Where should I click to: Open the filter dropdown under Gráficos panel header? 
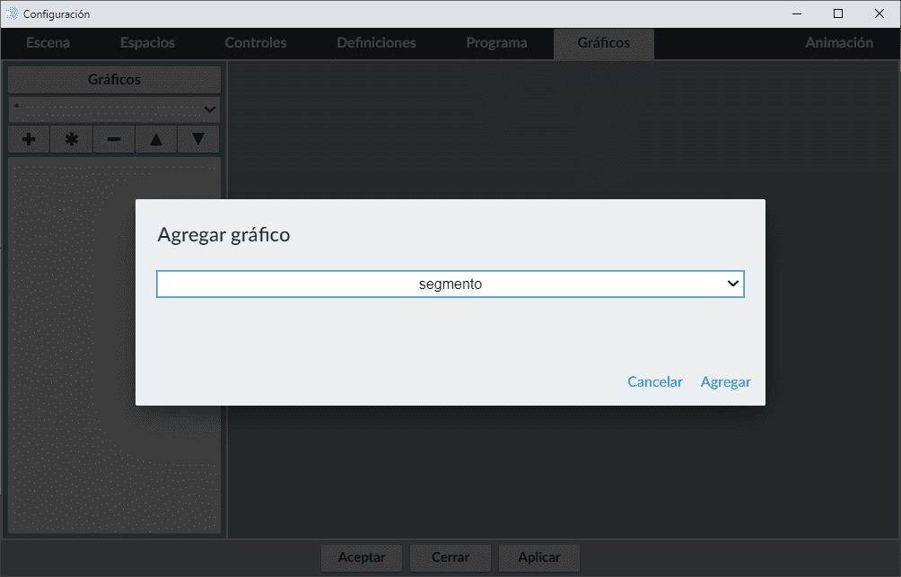pos(114,109)
